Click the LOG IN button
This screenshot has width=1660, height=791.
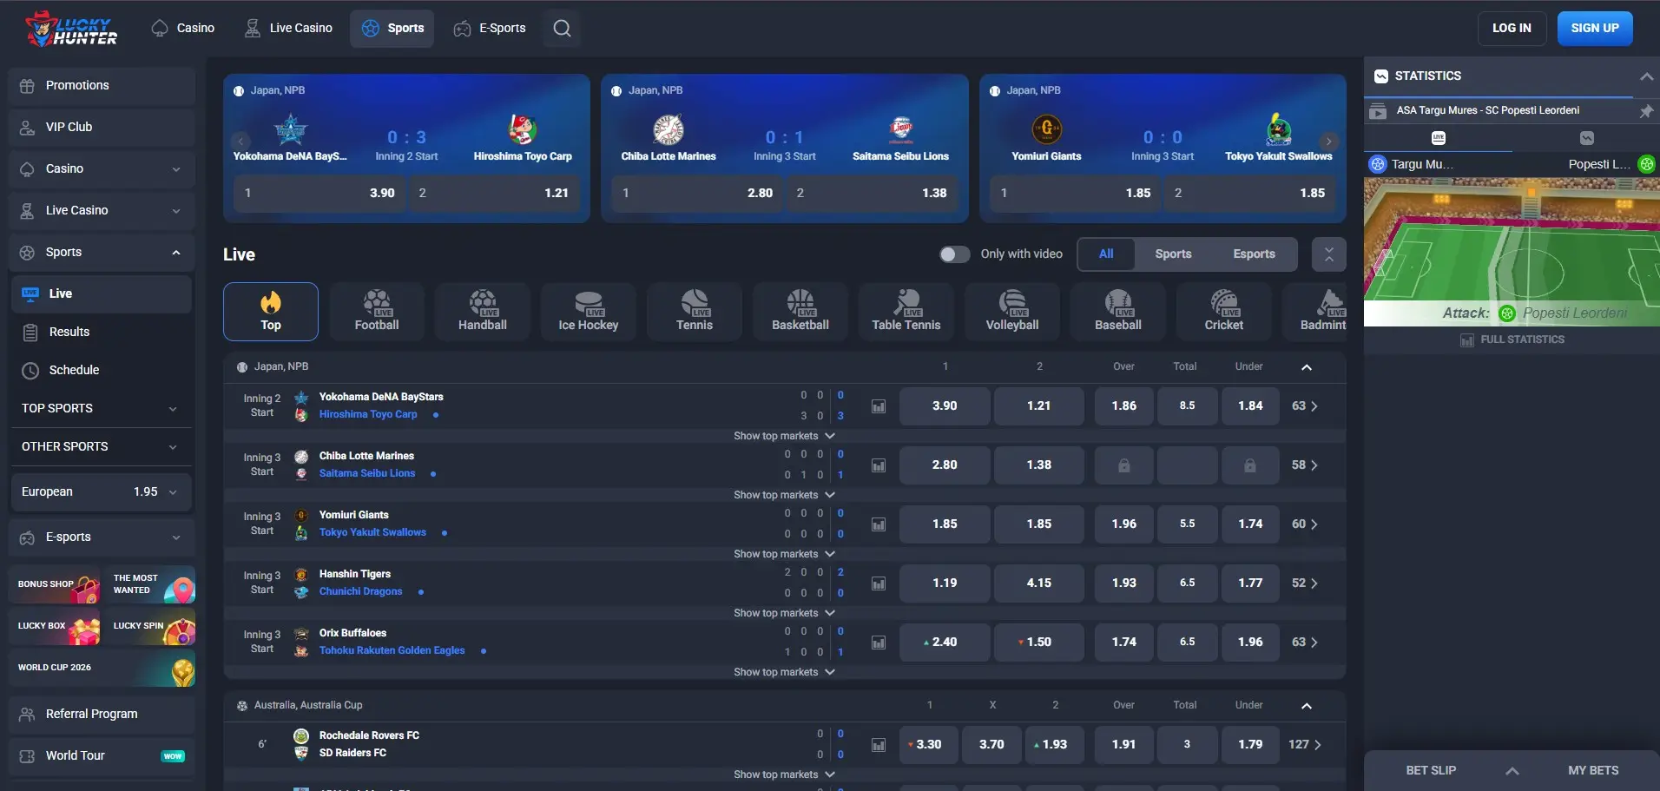(x=1512, y=29)
